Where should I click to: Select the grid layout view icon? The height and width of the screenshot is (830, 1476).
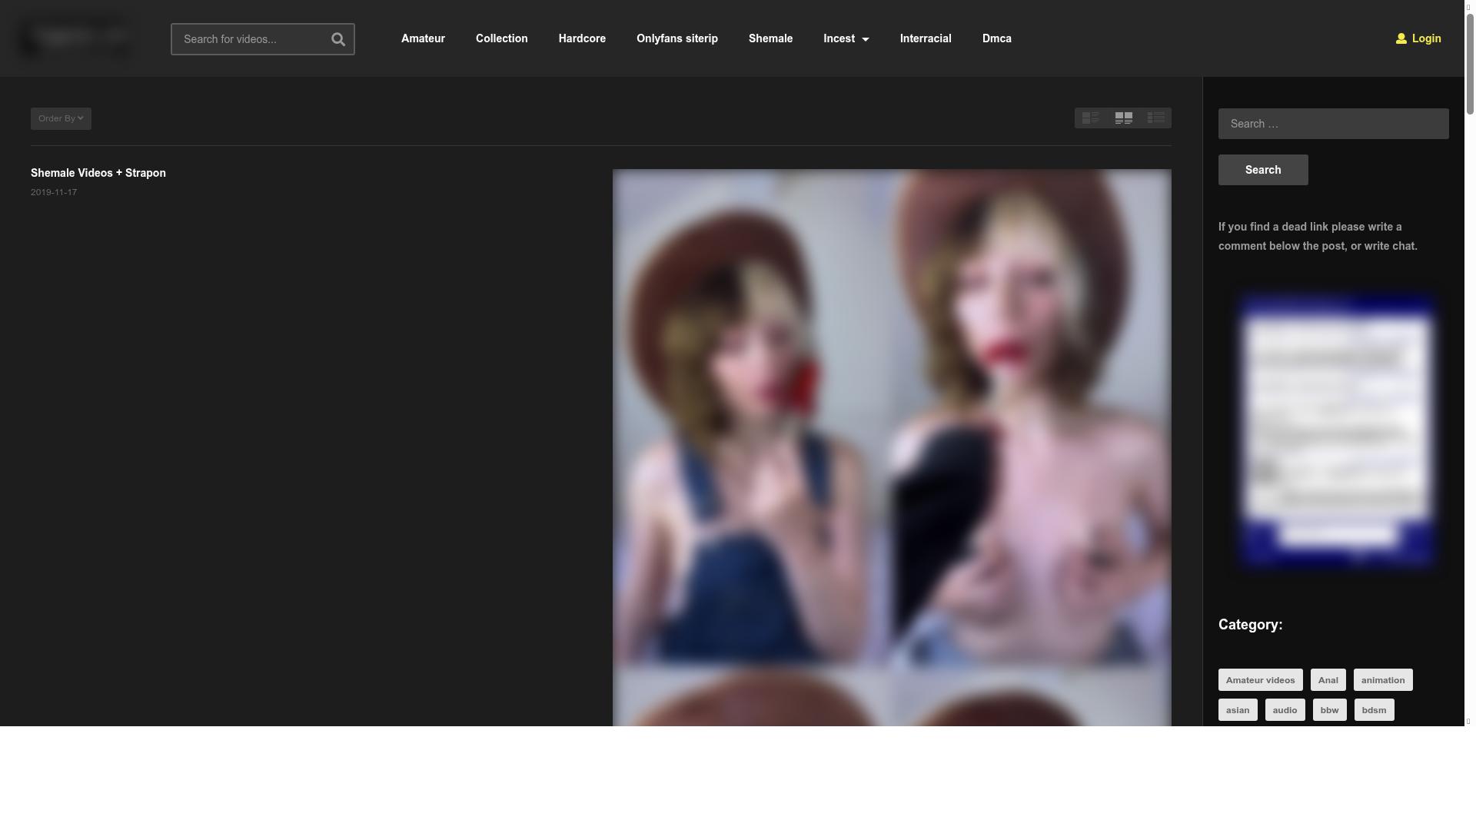coord(1123,118)
